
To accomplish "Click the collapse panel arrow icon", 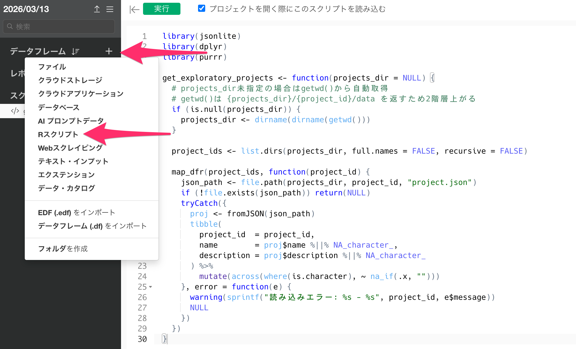I will (x=135, y=10).
